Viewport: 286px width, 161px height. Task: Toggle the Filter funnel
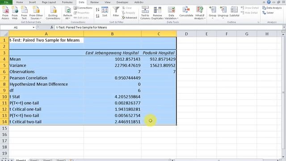pyautogui.click(x=116, y=12)
